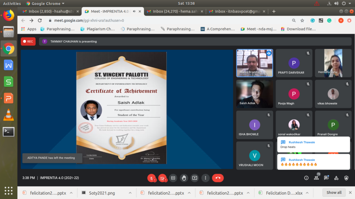Open a new Chrome tab
355x199 pixels.
[274, 11]
